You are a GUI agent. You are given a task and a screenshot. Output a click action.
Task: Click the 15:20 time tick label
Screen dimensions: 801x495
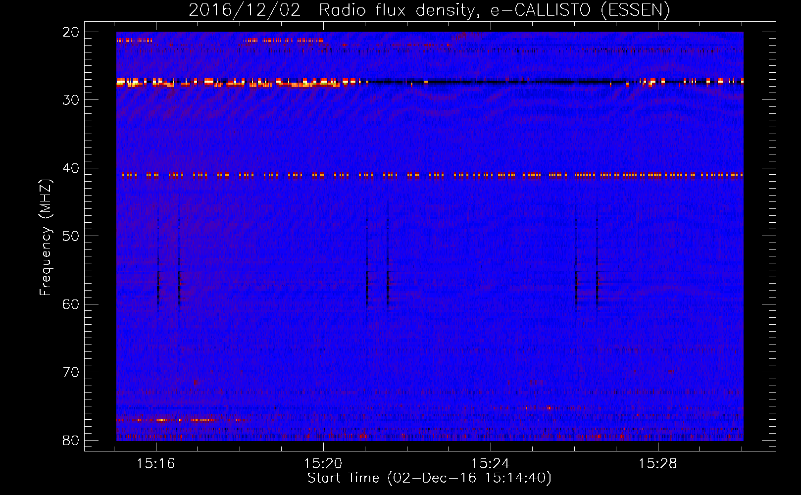[x=323, y=464]
